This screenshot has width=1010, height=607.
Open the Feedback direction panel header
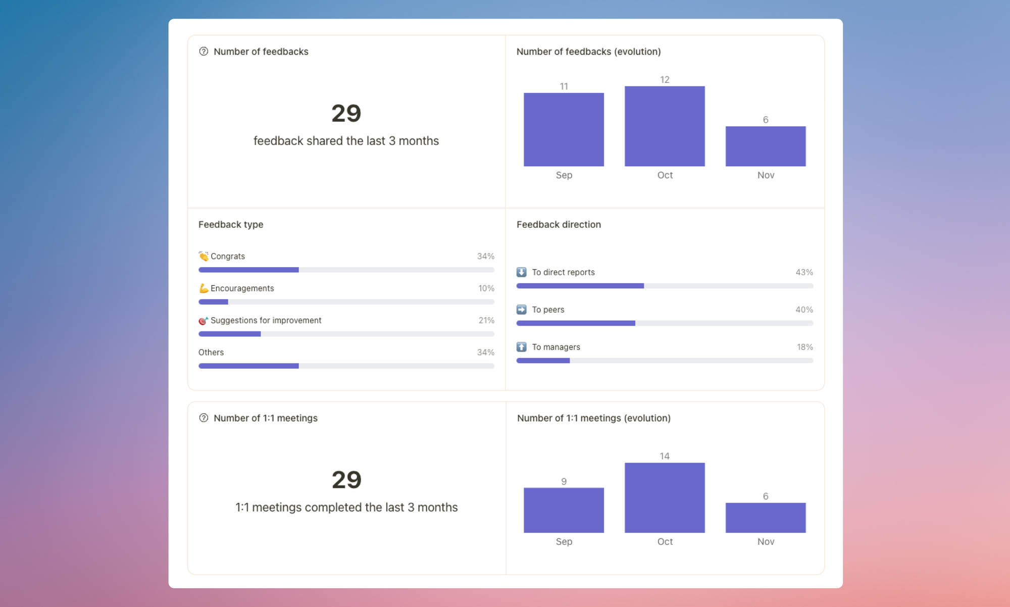(x=559, y=224)
